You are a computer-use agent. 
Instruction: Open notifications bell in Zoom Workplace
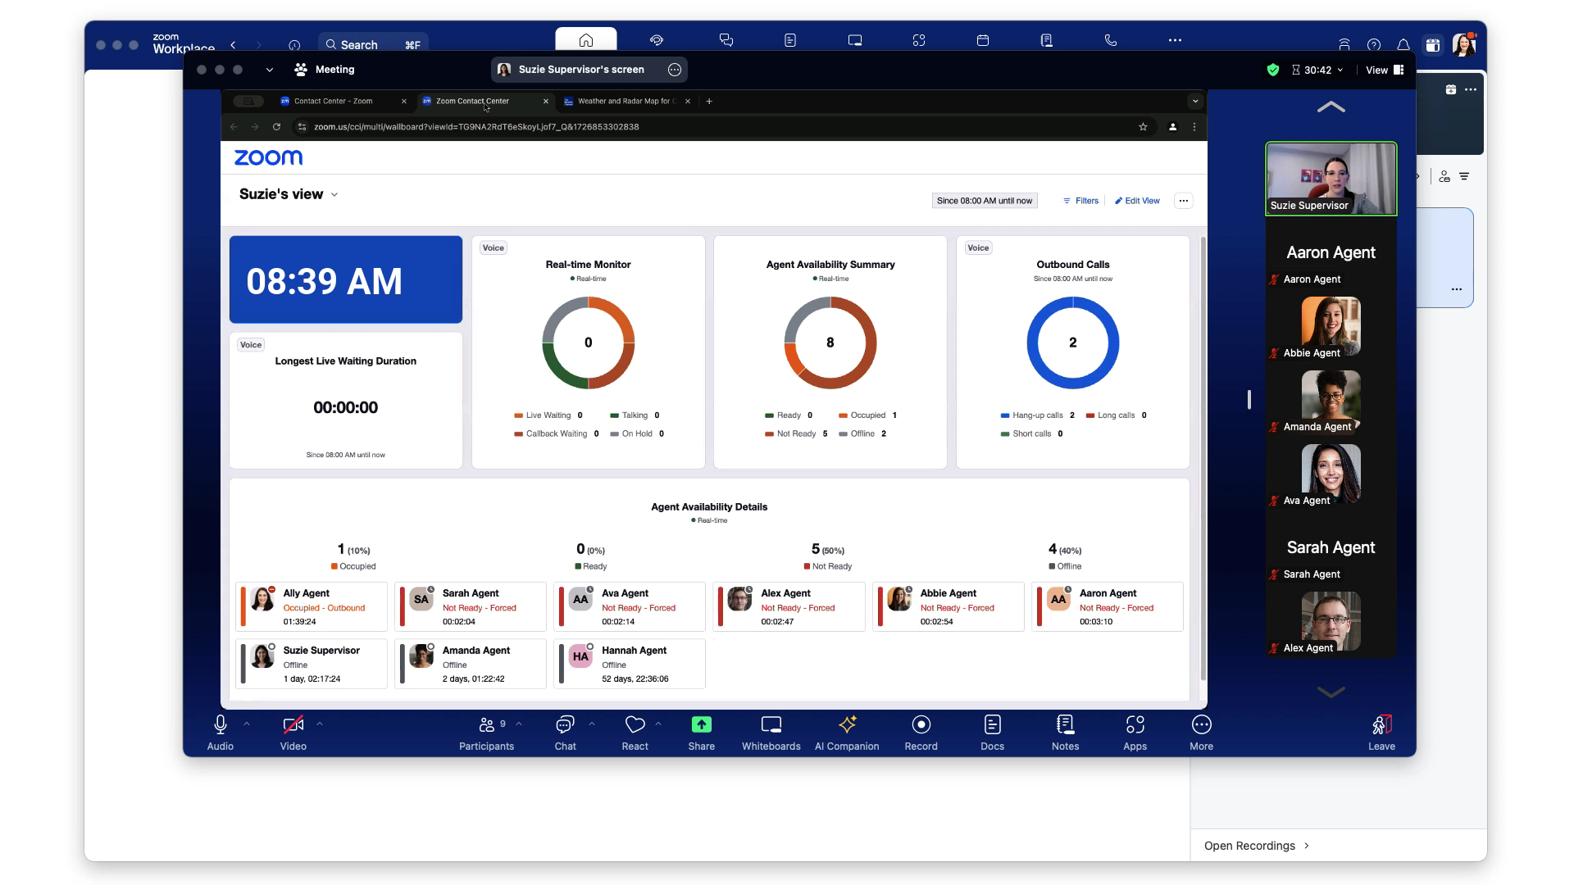click(x=1403, y=45)
